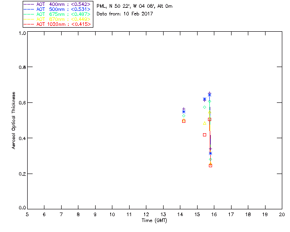The width and height of the screenshot is (290, 232).
Task: Click the 0.0 y-axis tick label
Action: click(x=22, y=208)
